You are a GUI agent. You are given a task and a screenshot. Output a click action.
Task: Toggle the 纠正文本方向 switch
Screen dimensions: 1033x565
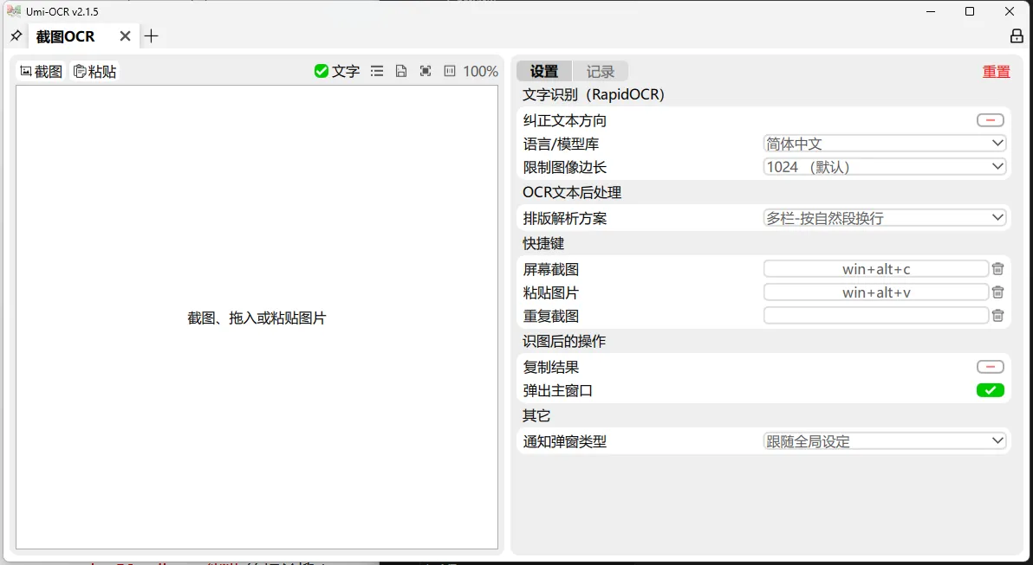991,120
